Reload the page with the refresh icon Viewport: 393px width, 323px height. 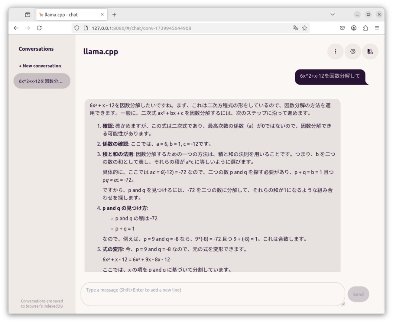(x=39, y=28)
